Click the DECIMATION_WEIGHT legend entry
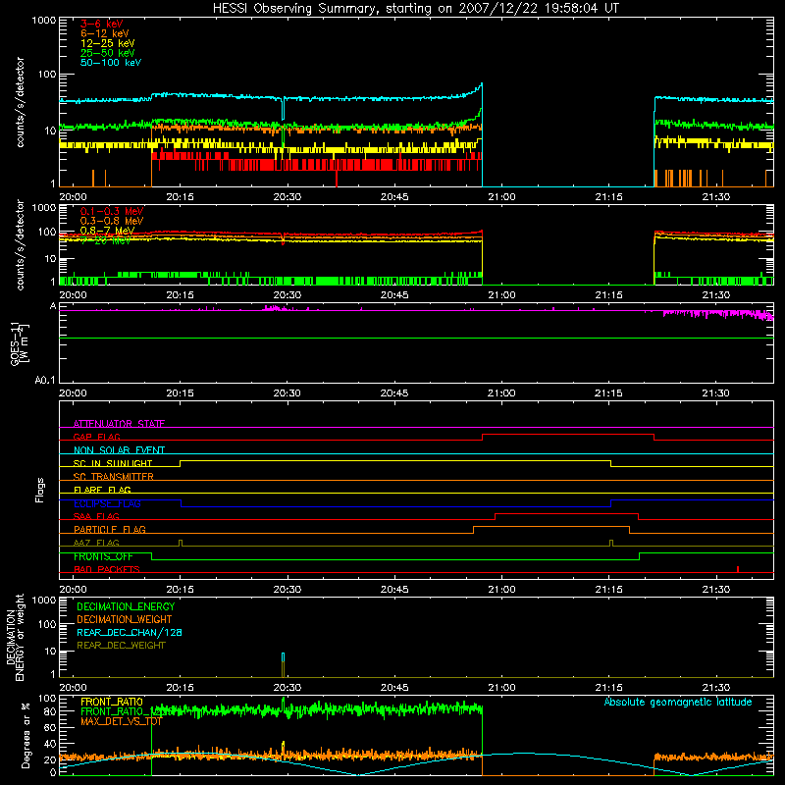 [125, 619]
